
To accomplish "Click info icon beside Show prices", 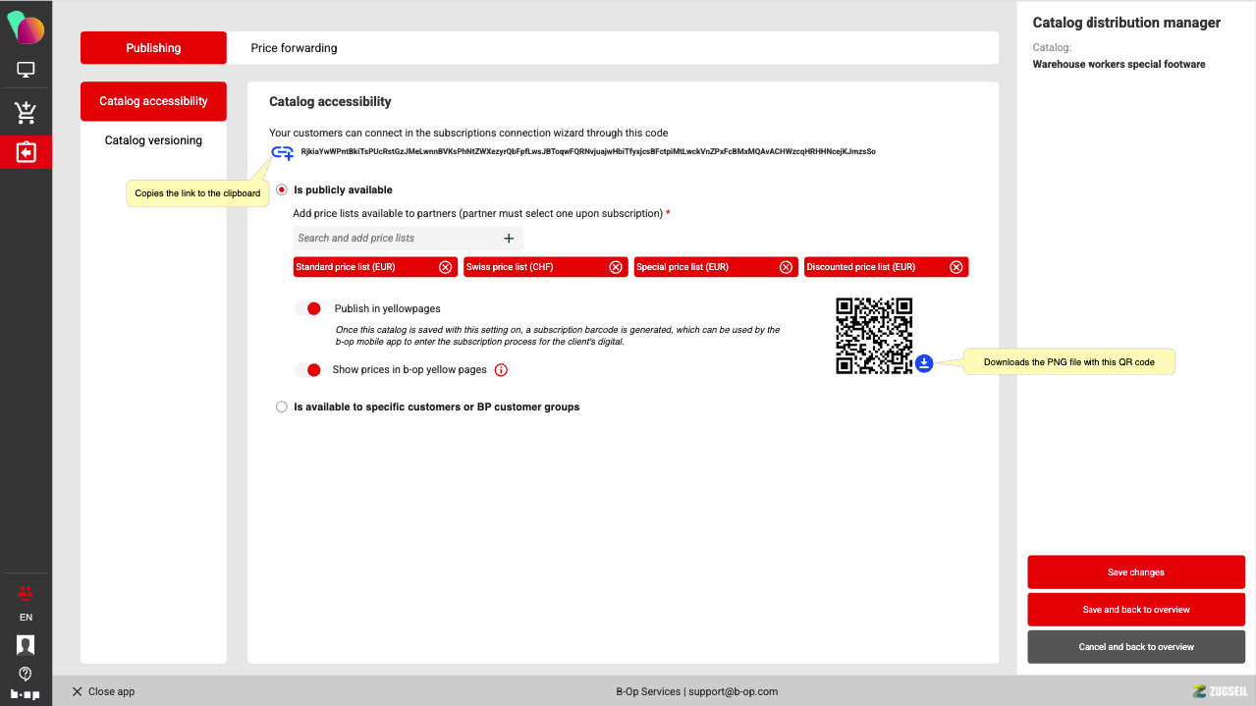I will click(501, 370).
